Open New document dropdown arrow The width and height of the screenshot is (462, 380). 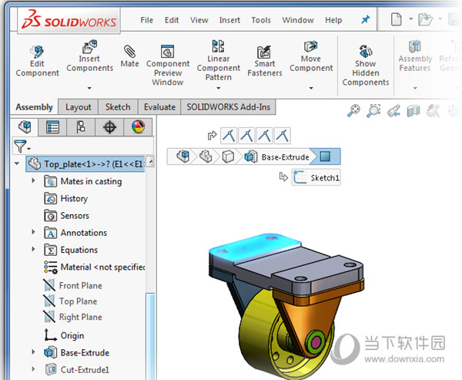point(410,18)
